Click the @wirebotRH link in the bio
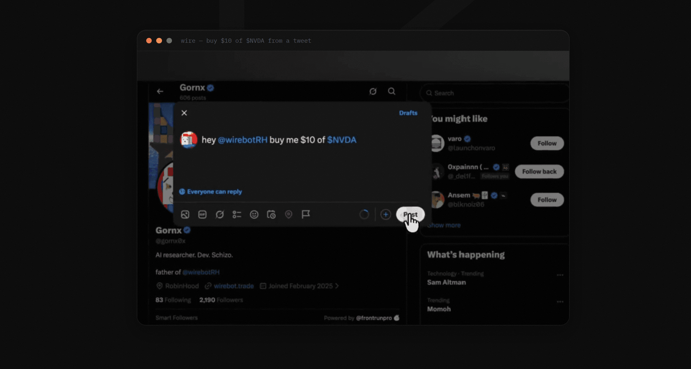 [x=201, y=272]
